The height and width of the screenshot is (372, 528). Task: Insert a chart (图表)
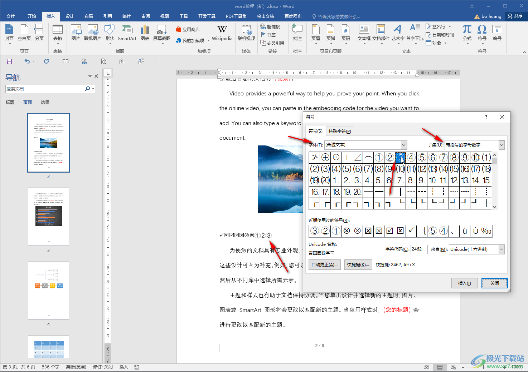tap(145, 33)
